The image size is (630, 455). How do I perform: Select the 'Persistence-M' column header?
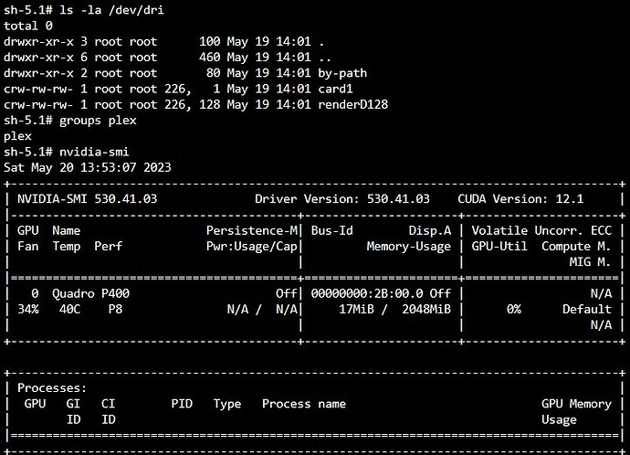coord(252,231)
